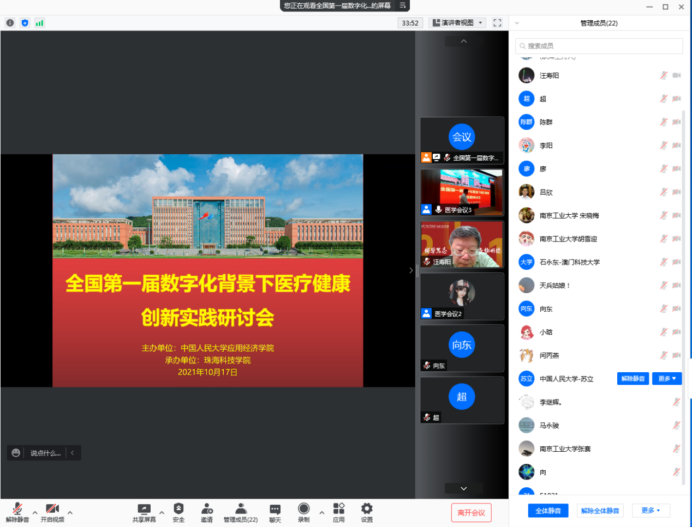Viewport: 692px width, 527px height.
Task: Open the Apps (应用) icon
Action: (339, 509)
